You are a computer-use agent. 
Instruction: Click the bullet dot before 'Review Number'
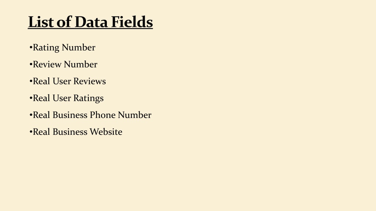click(31, 64)
